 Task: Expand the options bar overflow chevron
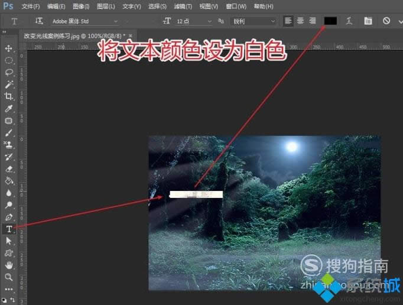[x=400, y=22]
